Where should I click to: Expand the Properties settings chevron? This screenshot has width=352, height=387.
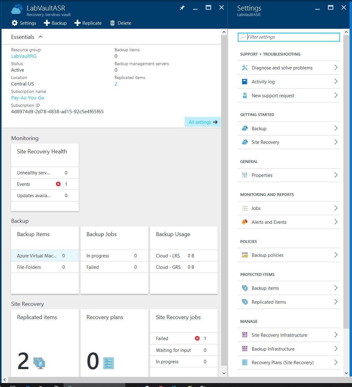click(336, 175)
